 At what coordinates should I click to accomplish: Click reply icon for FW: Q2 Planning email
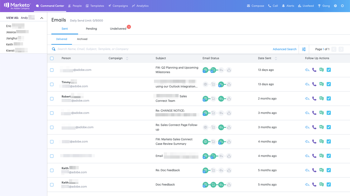(307, 70)
